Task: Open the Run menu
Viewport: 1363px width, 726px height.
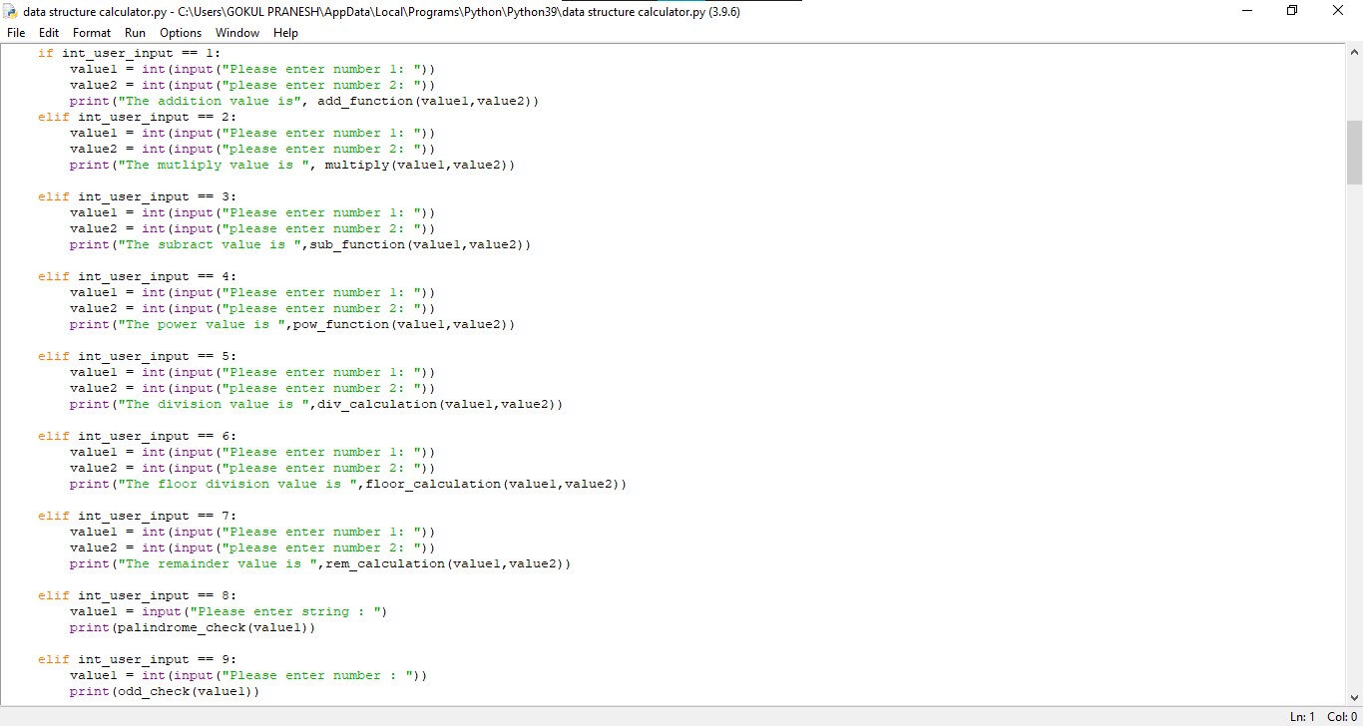Action: (x=135, y=33)
